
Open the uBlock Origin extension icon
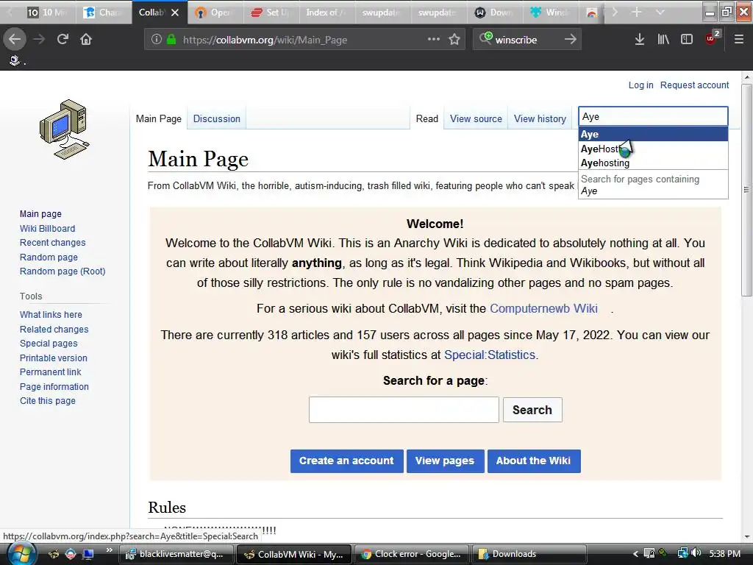coord(711,38)
